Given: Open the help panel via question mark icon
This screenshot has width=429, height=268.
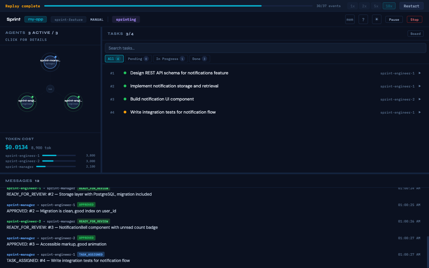Looking at the screenshot, I should coord(363,19).
